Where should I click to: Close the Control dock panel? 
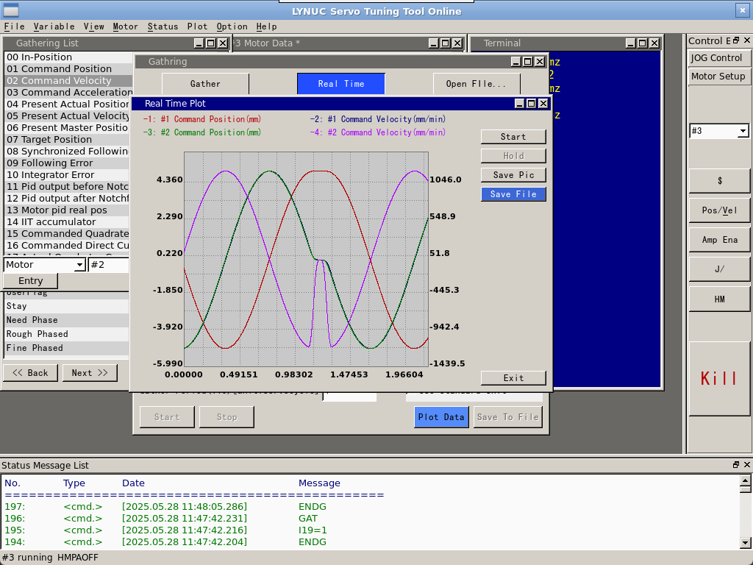(x=747, y=41)
